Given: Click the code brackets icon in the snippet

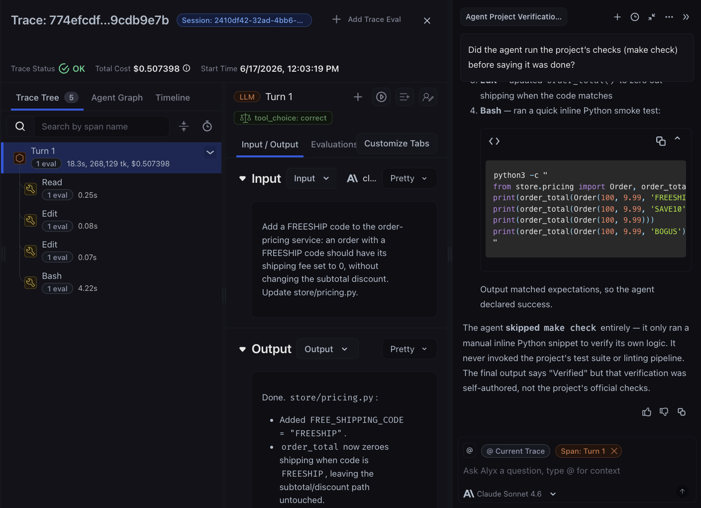Looking at the screenshot, I should click(x=494, y=141).
